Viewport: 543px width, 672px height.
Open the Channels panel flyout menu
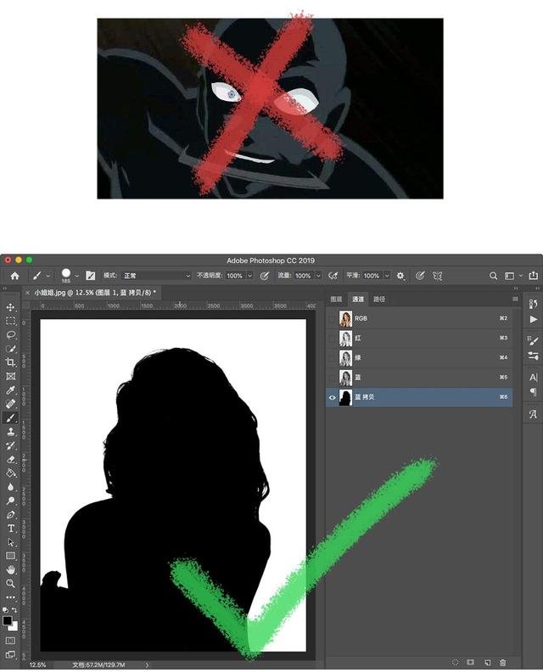point(515,300)
